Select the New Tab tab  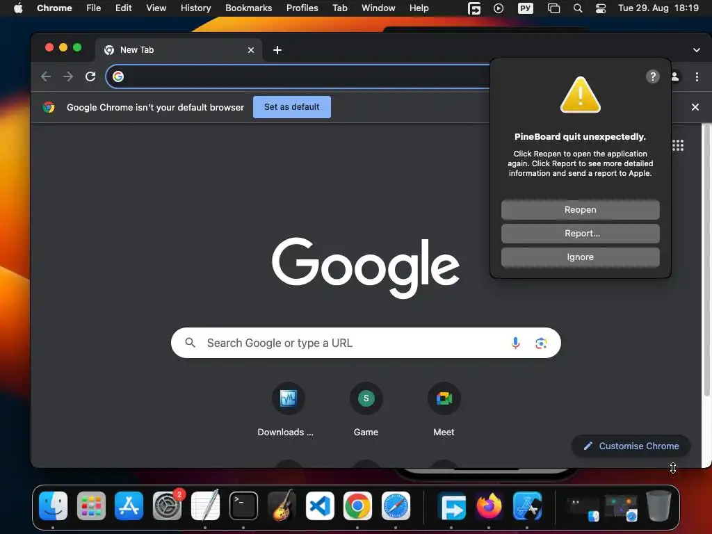point(179,50)
